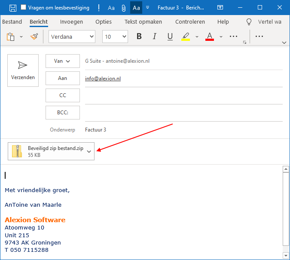
Task: Open the Quick Access Toolbar customize arrow
Action: pyautogui.click(x=148, y=8)
